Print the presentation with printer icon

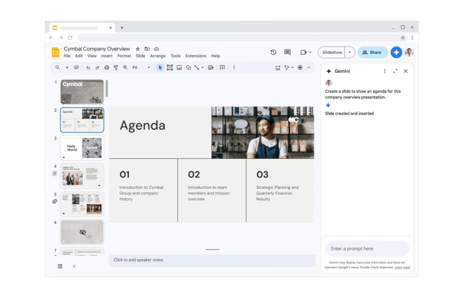point(106,68)
